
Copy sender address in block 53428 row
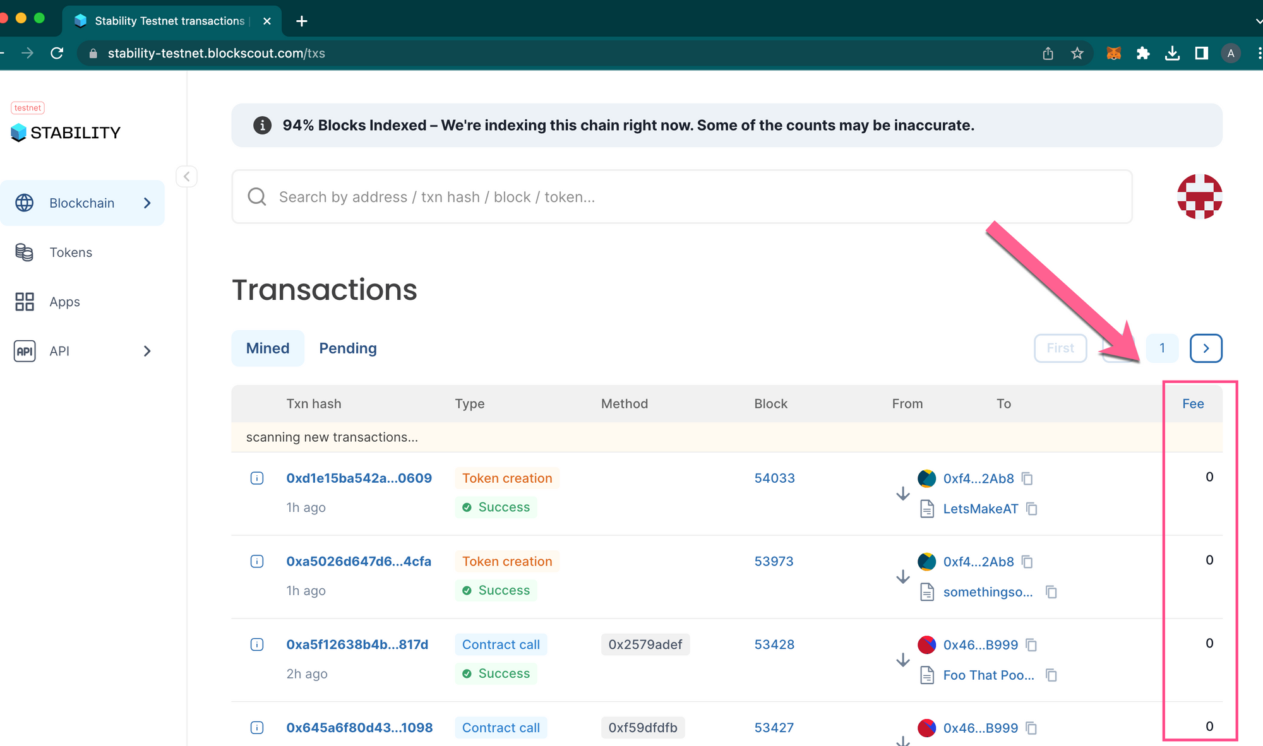(1031, 644)
